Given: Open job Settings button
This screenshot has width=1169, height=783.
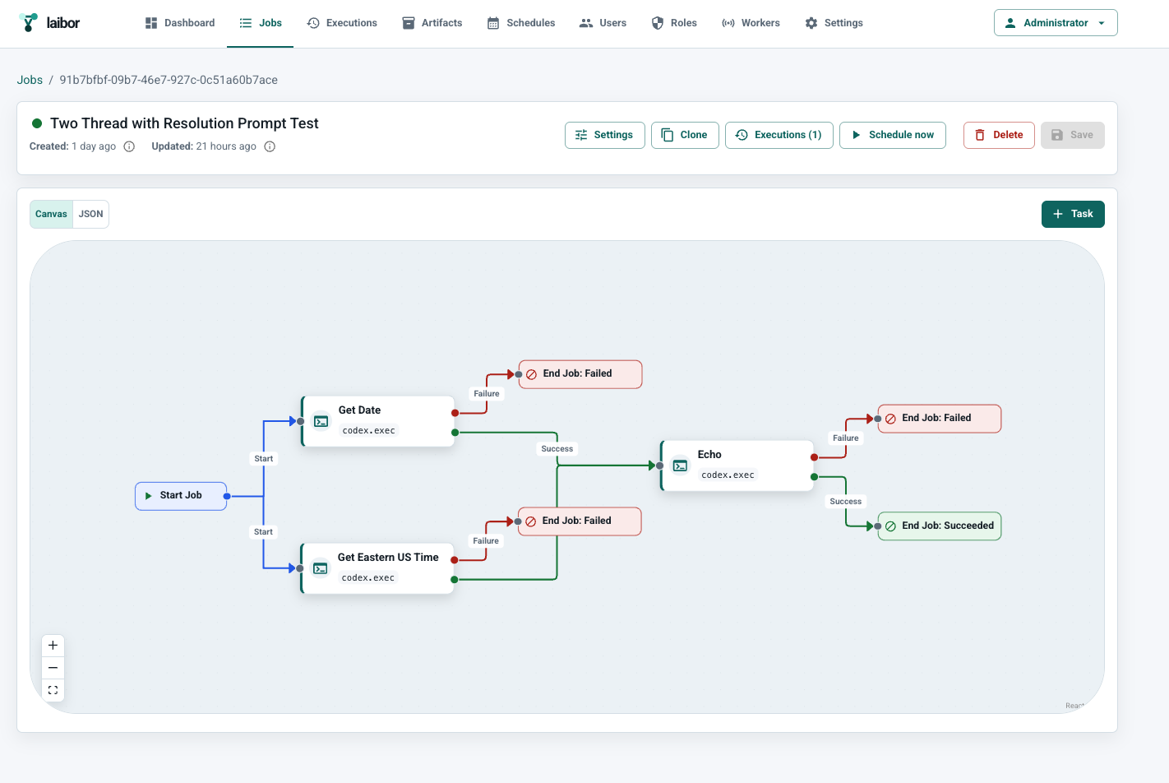Looking at the screenshot, I should [x=604, y=135].
